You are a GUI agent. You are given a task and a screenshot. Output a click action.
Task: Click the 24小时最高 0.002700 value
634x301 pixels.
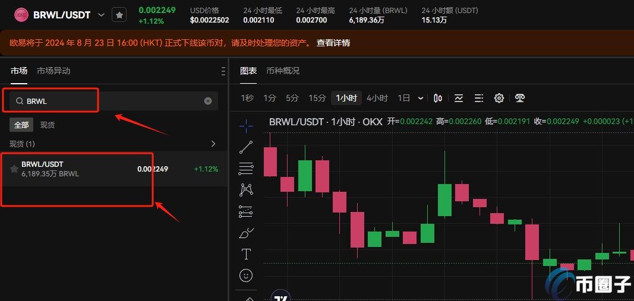pos(311,20)
